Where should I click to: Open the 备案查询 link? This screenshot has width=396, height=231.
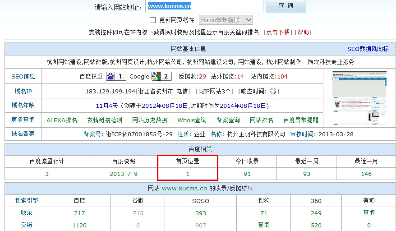pyautogui.click(x=228, y=120)
